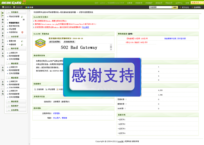
Task: Select the blue theme color square
Action: [x=28, y=7]
